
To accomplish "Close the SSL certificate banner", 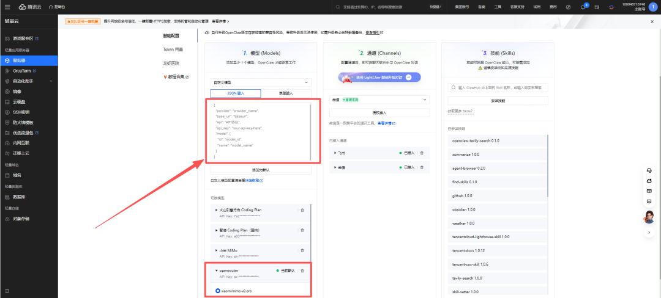I will point(651,21).
